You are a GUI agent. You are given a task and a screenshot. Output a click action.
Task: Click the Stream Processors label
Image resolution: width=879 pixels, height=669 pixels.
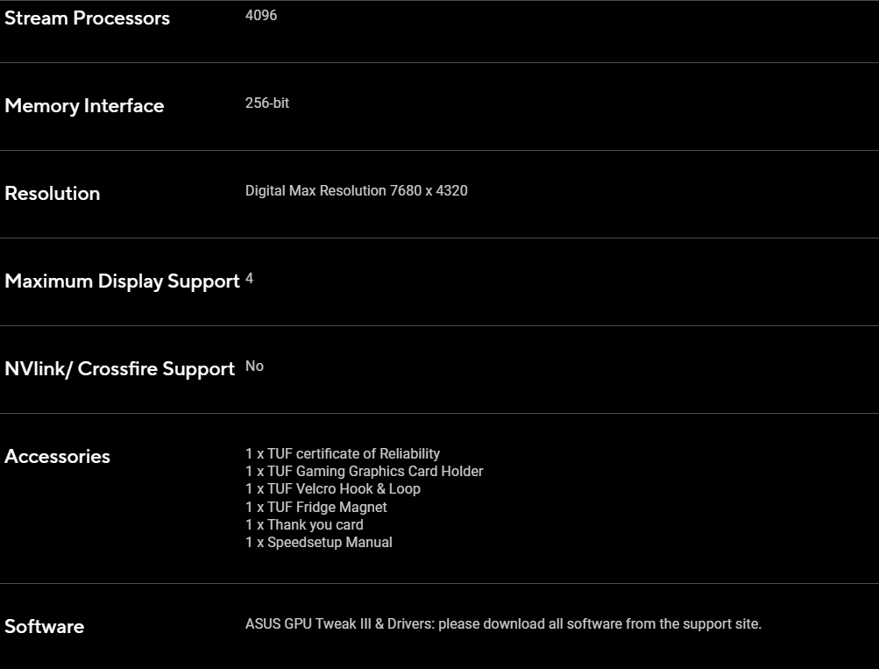(87, 18)
